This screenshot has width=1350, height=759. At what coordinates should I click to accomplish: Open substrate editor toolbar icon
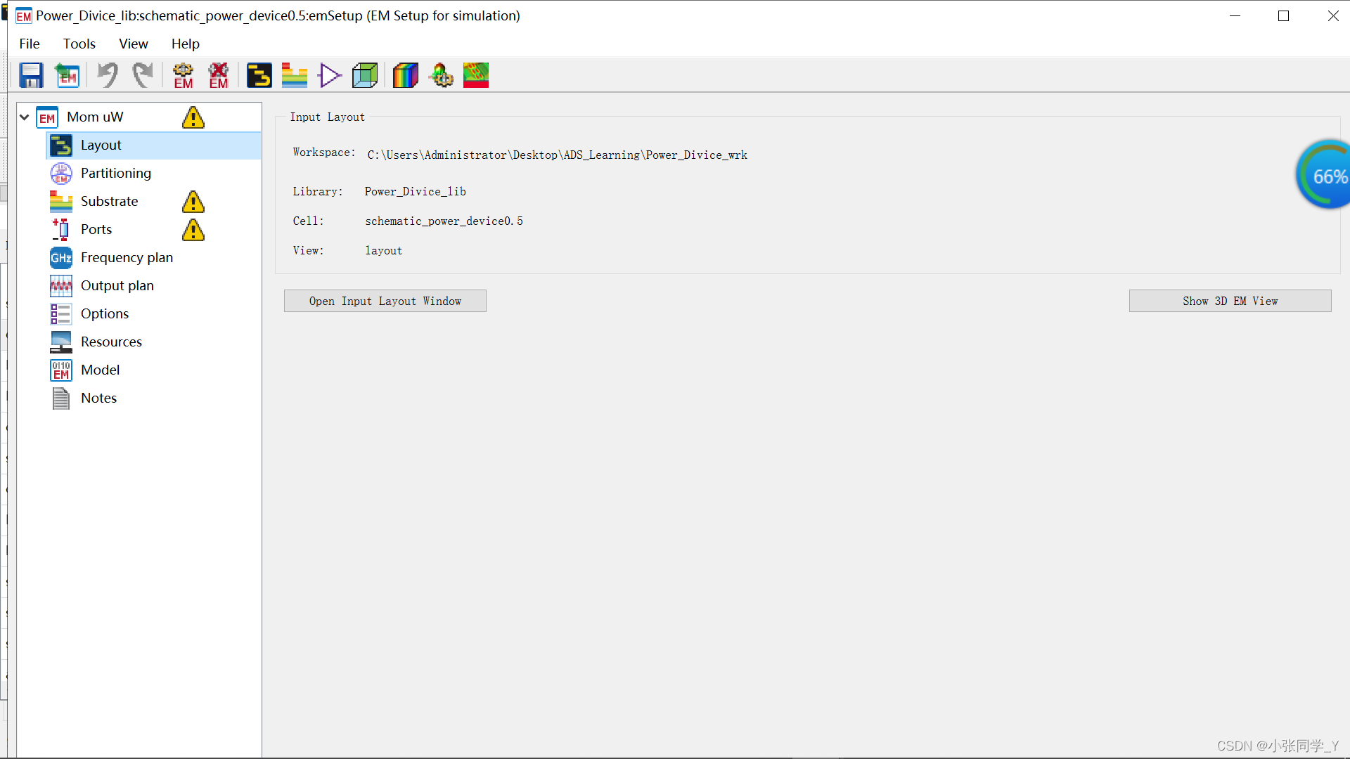294,75
